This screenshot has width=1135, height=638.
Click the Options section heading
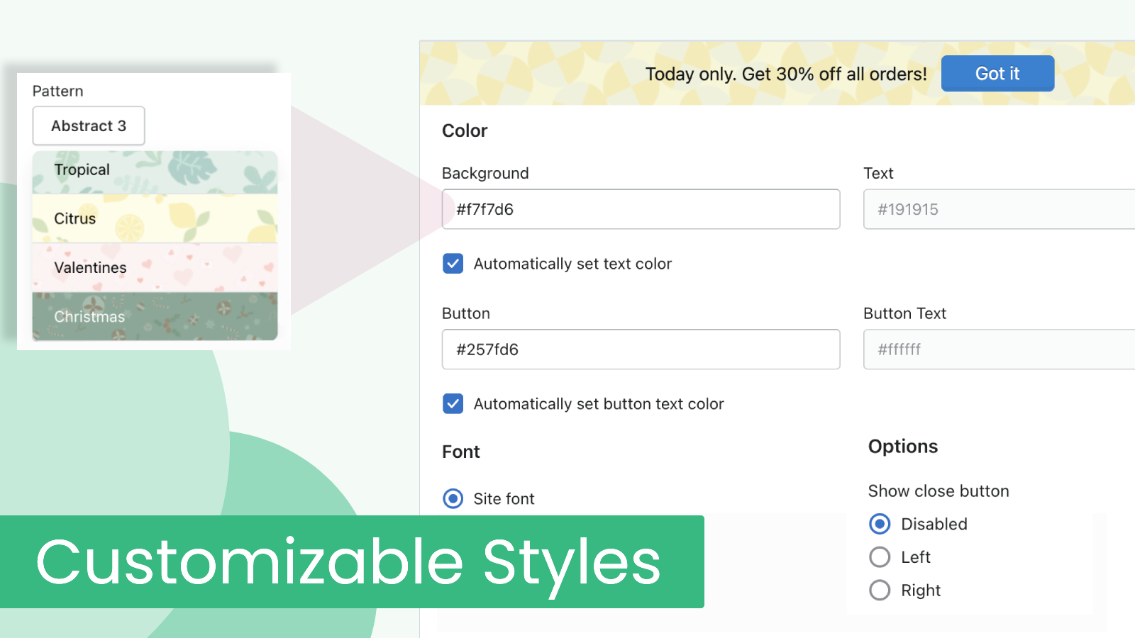point(902,447)
